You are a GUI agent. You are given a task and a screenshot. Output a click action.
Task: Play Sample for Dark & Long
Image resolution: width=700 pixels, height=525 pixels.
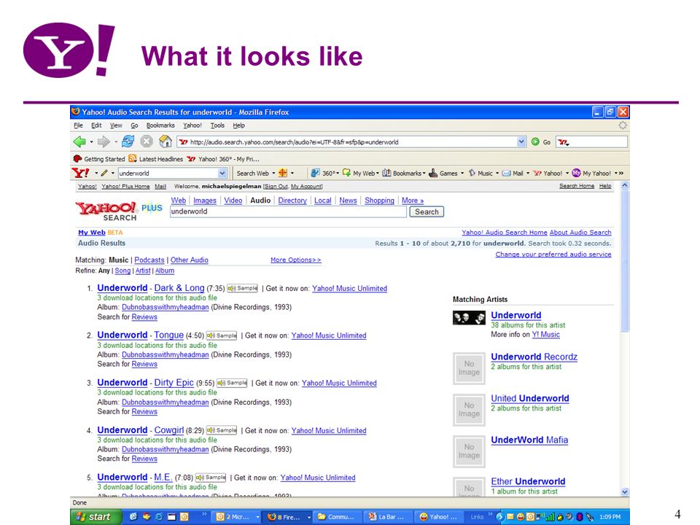243,289
